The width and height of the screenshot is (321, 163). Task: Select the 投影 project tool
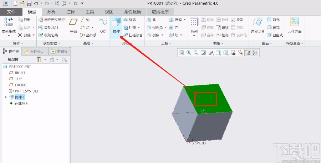[x=237, y=20]
